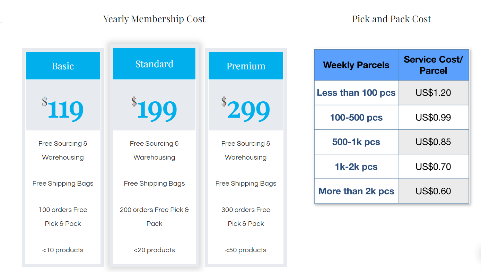Click the US$0.60 cost cell
Viewport: 481px width, 272px height.
point(433,191)
